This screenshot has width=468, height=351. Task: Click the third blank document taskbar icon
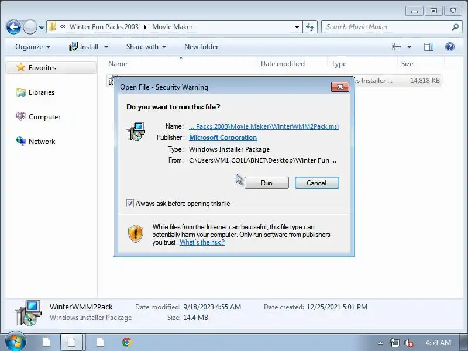pyautogui.click(x=100, y=342)
